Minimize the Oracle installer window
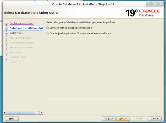Image resolution: width=166 pixels, height=123 pixels. click(149, 4)
